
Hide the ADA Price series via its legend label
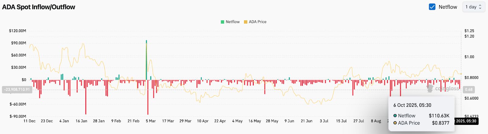[257, 22]
